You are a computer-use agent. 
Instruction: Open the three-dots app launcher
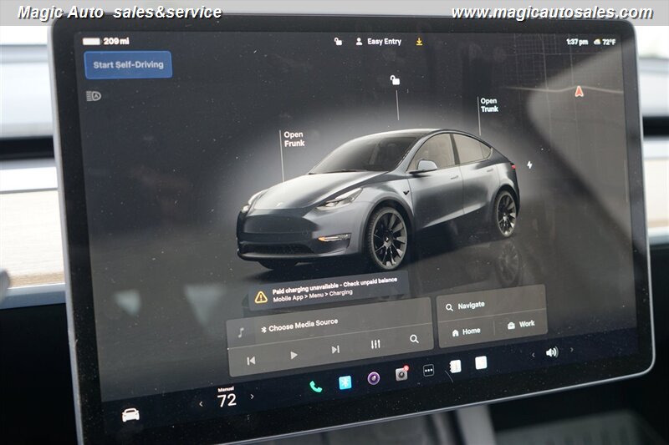tap(428, 370)
